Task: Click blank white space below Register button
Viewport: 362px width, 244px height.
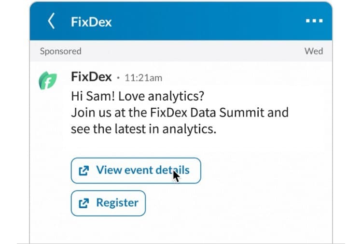Action: [180, 230]
